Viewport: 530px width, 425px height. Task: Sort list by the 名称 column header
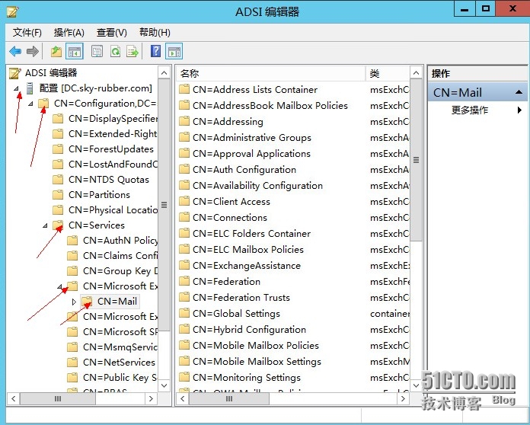[270, 73]
